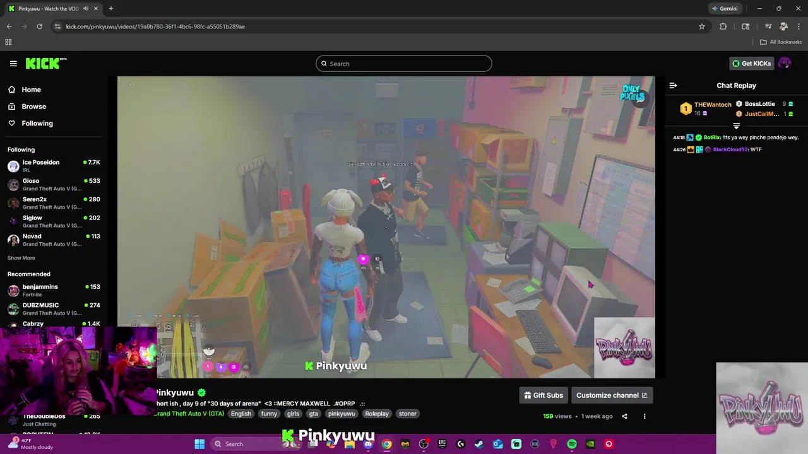Image resolution: width=808 pixels, height=454 pixels.
Task: Reload the page
Action: point(39,26)
